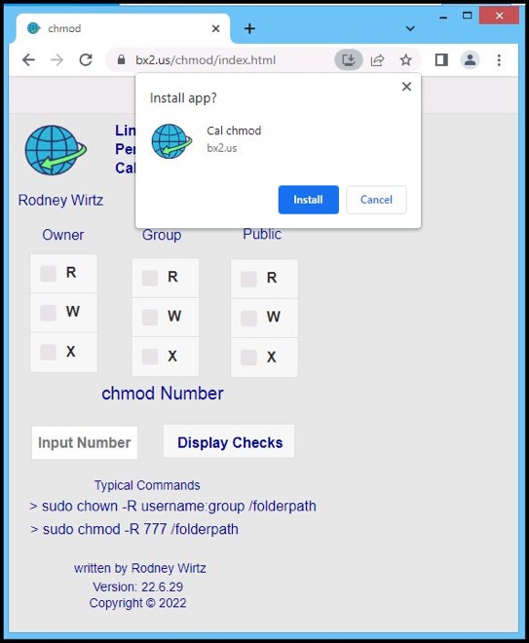View site info via the padlock icon
529x643 pixels.
coord(121,59)
